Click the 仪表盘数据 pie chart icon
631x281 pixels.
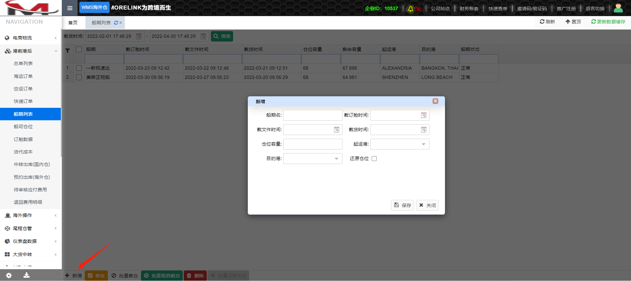click(7, 241)
